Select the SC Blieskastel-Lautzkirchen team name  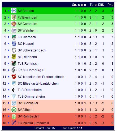click(38, 84)
